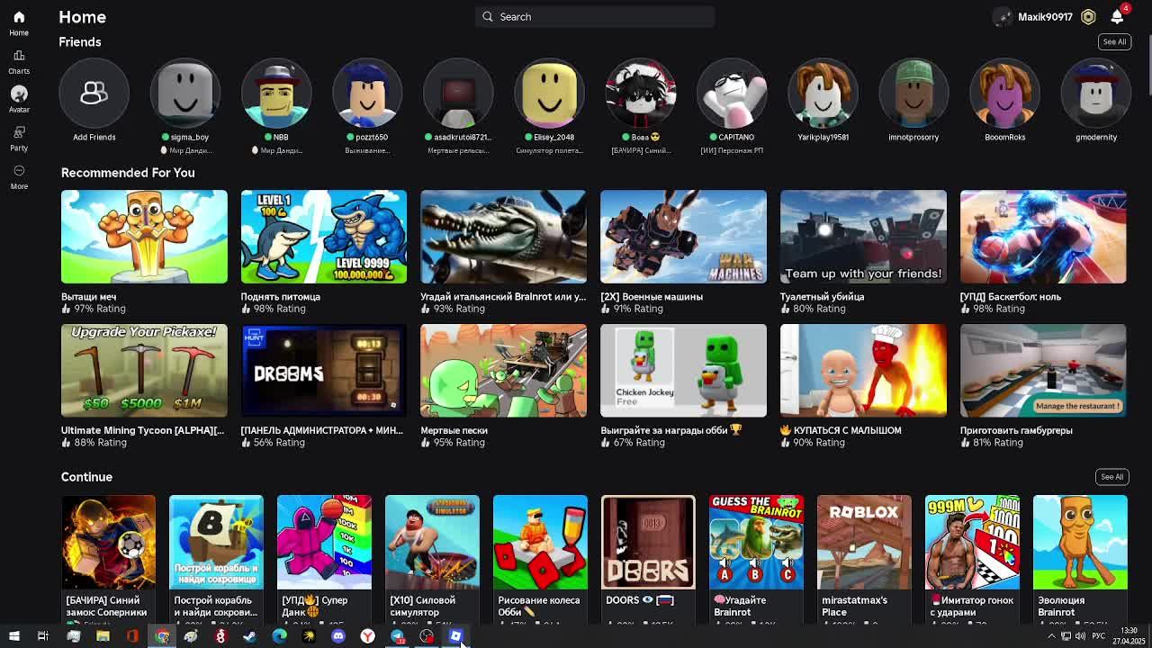The height and width of the screenshot is (648, 1152).
Task: Open Discord from the taskbar
Action: point(338,636)
